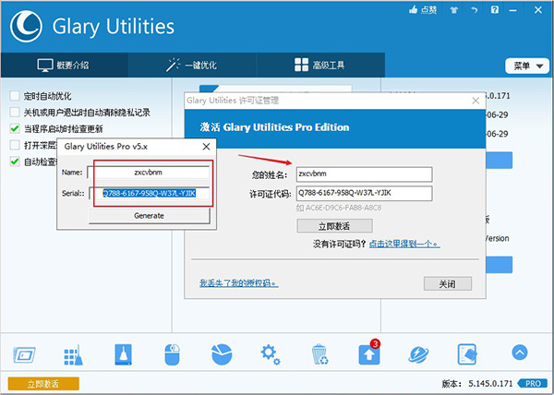Click the sample code text AC6E-D9C6-FAB8-A8C8
Image resolution: width=554 pixels, height=395 pixels.
click(343, 208)
